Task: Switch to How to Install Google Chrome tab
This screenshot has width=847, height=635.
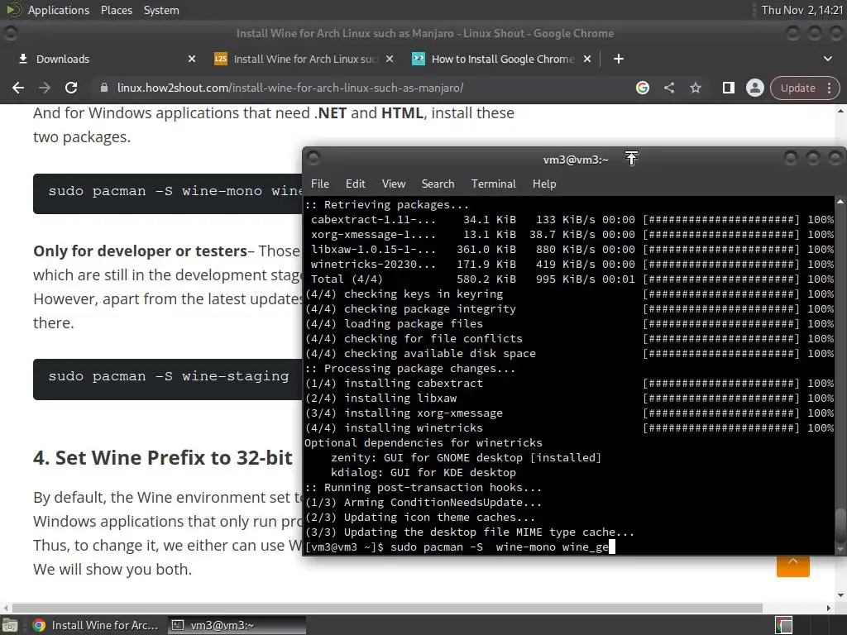Action: pyautogui.click(x=502, y=59)
